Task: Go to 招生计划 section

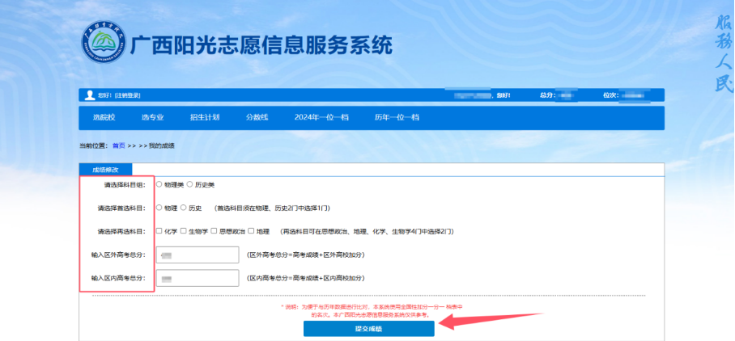Action: (x=204, y=117)
